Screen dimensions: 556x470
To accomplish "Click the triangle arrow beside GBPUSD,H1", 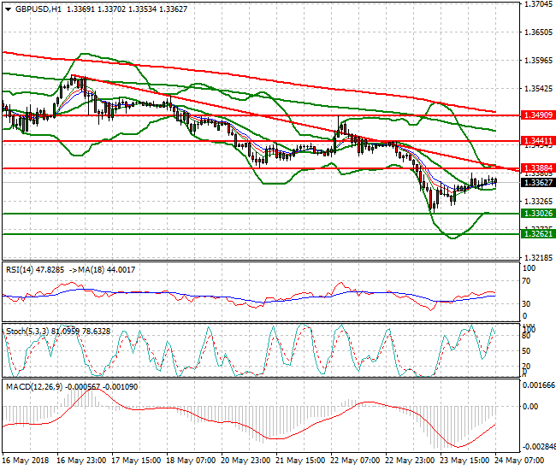I will (x=9, y=9).
